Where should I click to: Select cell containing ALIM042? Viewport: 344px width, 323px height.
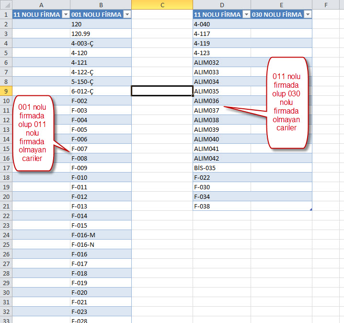[222, 158]
